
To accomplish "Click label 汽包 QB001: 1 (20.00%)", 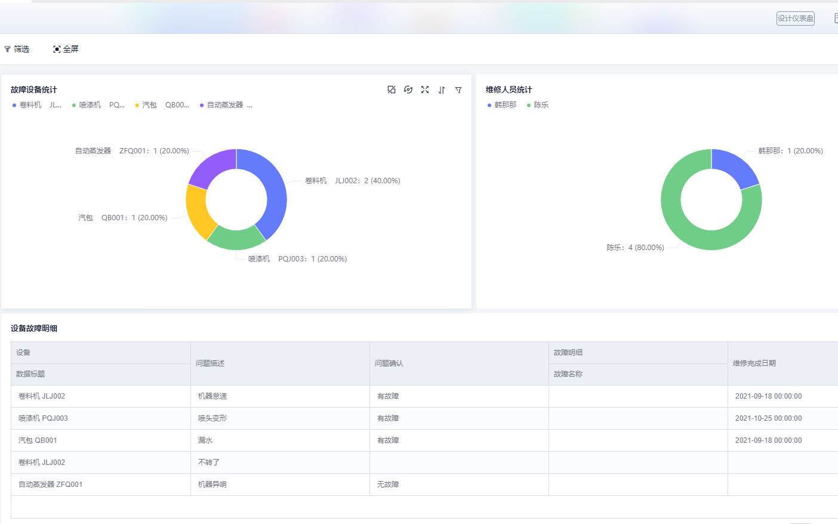I will 123,218.
